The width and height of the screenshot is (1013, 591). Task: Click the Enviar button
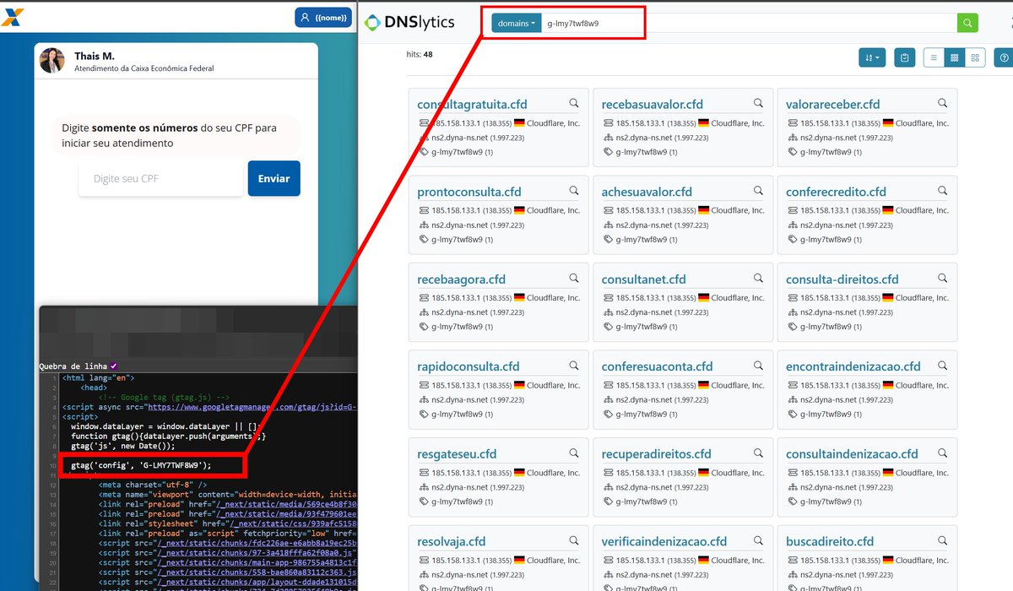click(274, 178)
